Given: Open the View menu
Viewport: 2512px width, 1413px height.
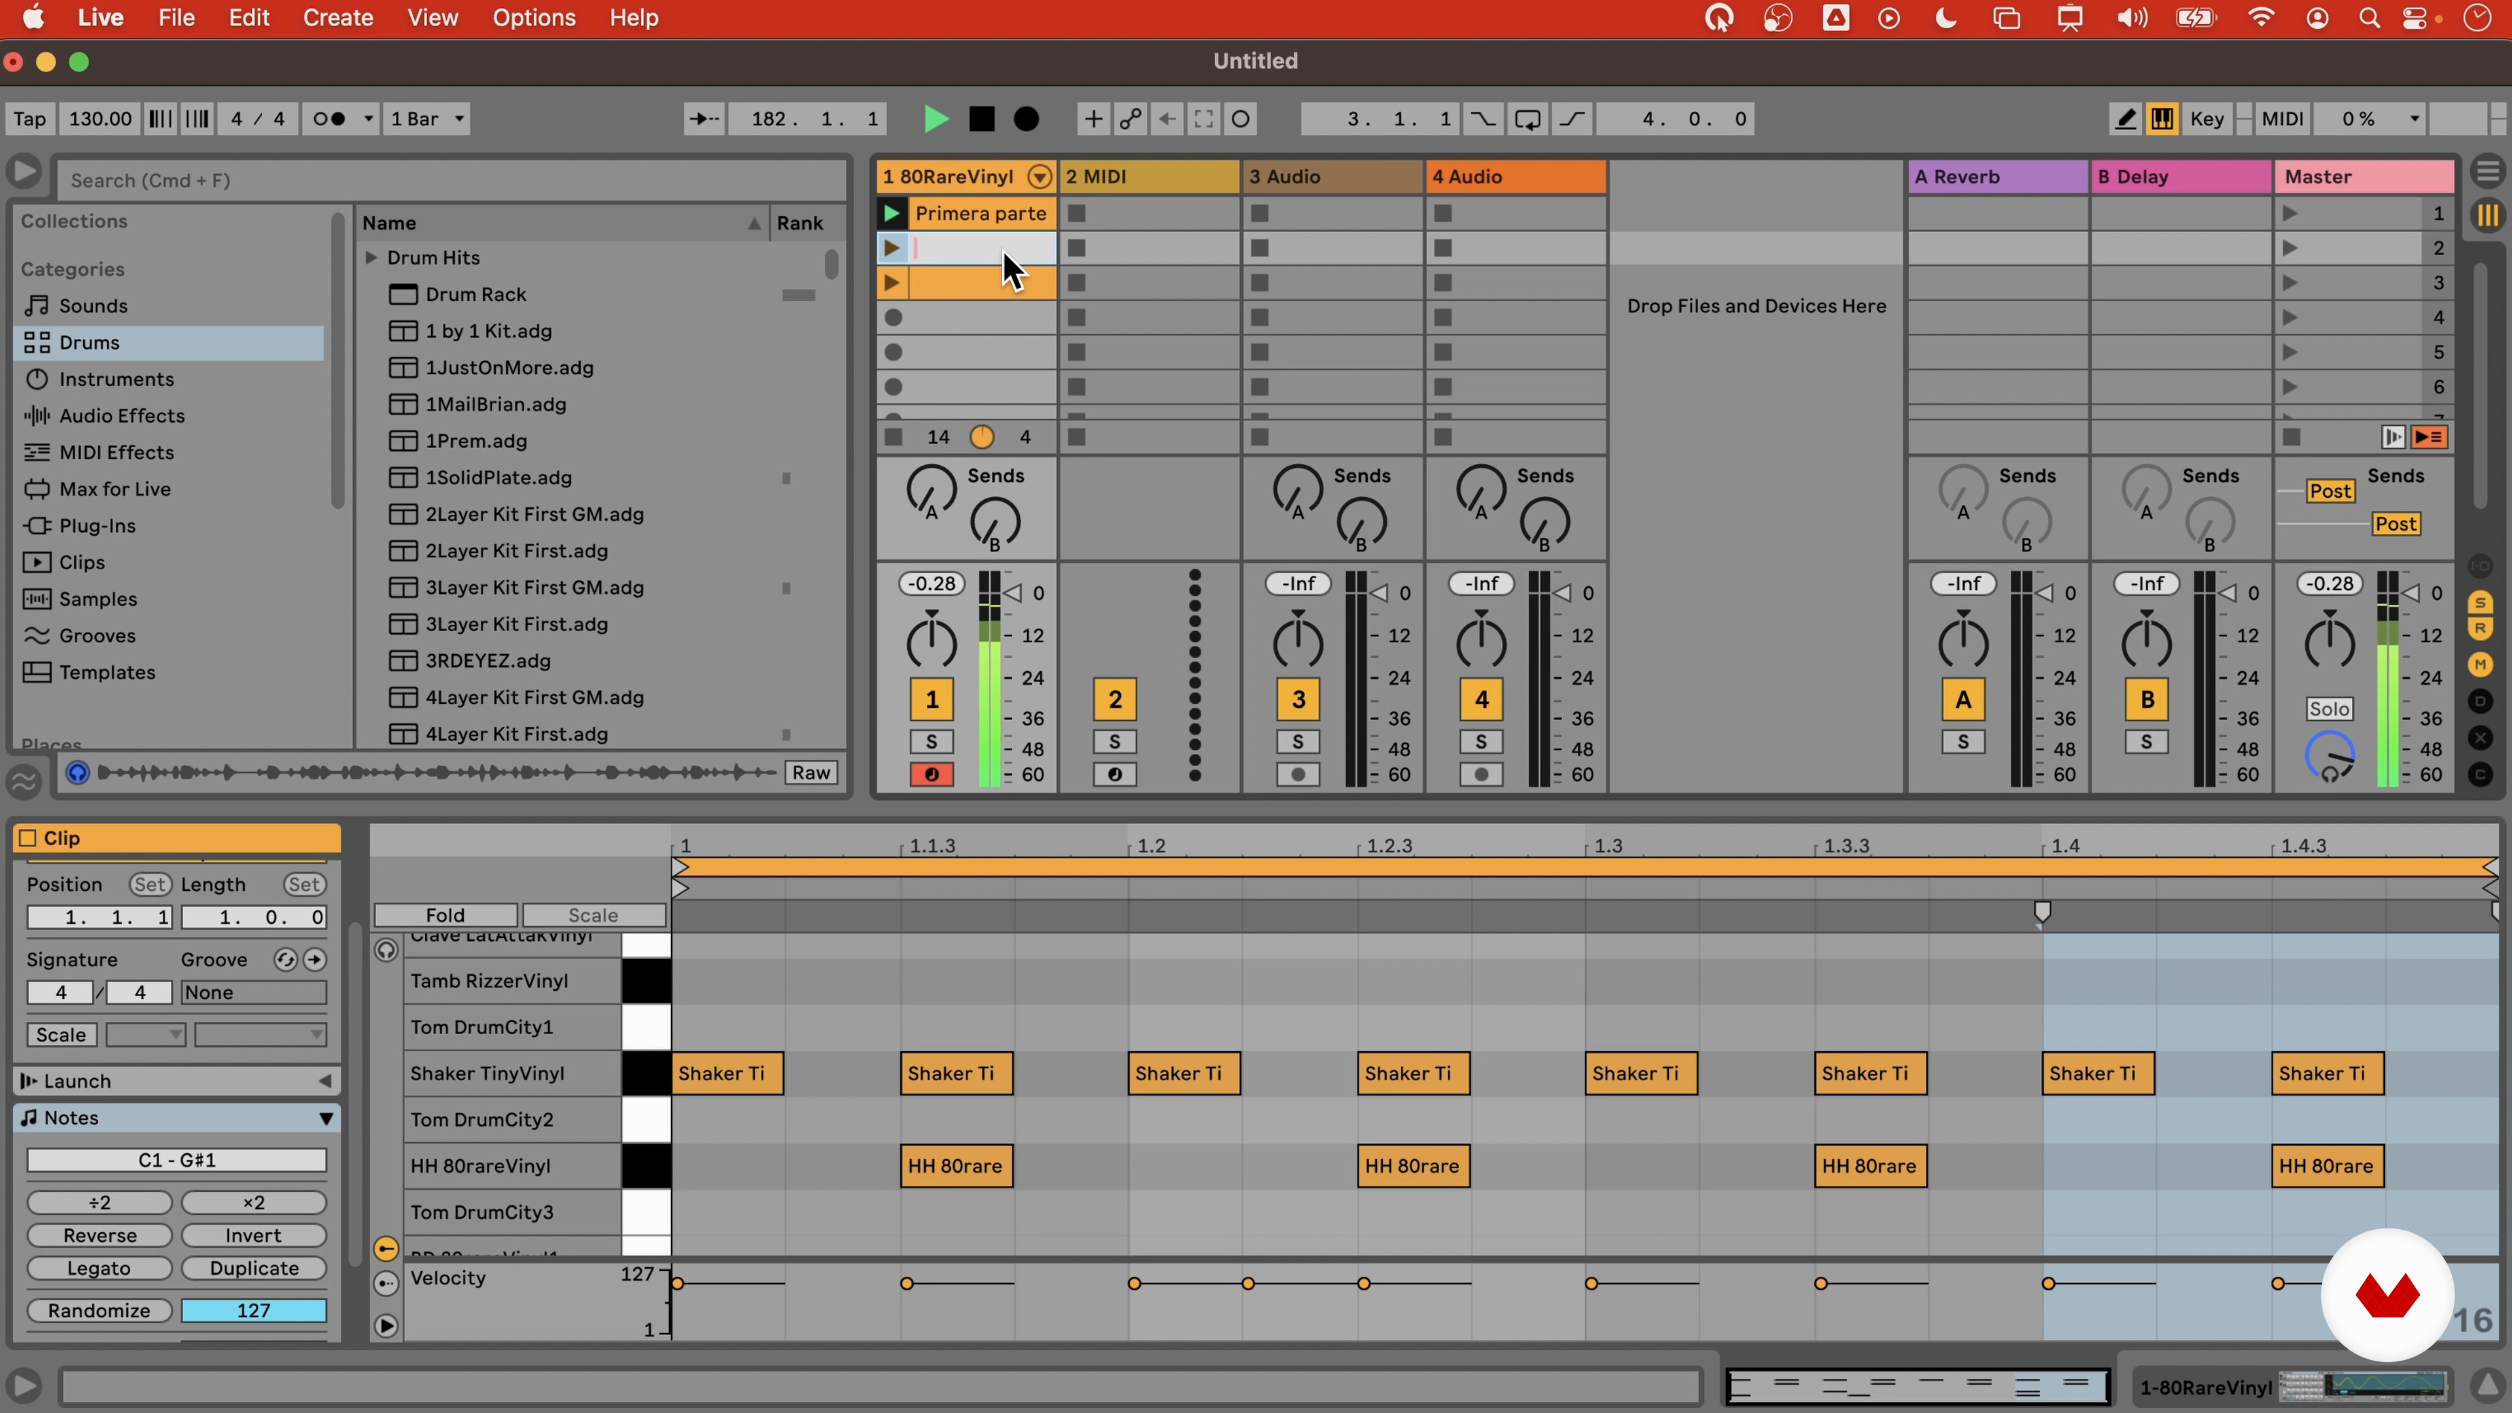Looking at the screenshot, I should [432, 18].
